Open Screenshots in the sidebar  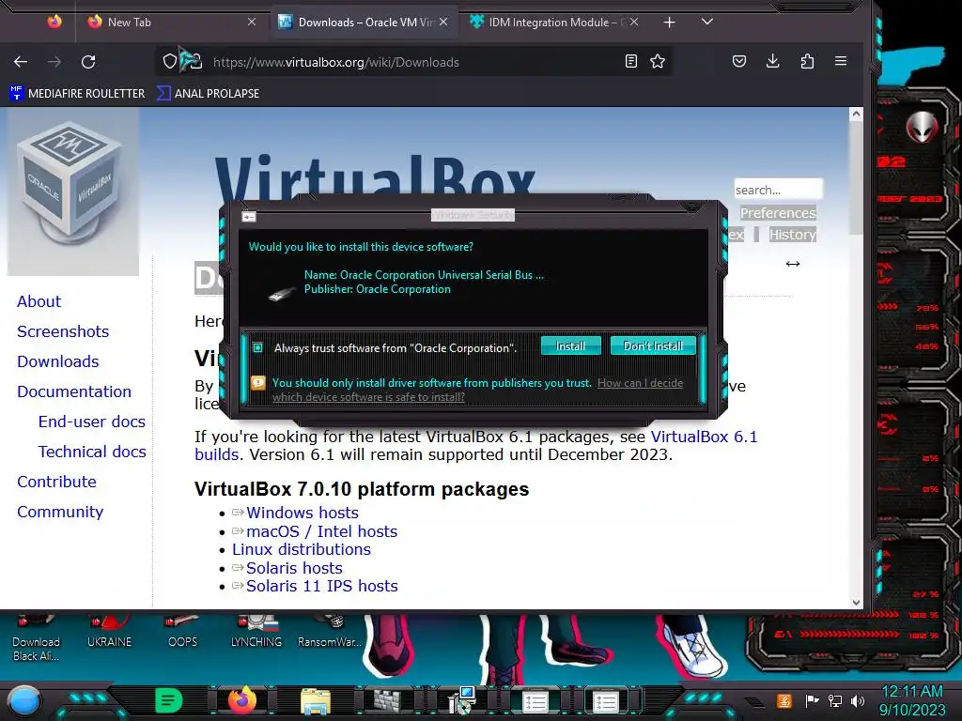tap(63, 331)
